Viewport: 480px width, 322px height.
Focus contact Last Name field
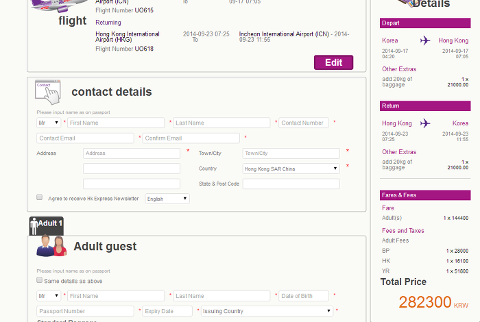click(x=221, y=123)
